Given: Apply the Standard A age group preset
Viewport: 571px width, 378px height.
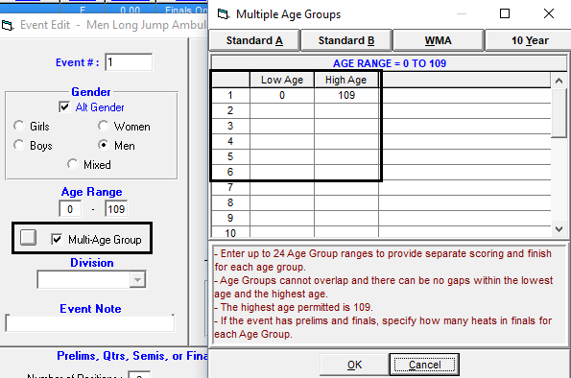Looking at the screenshot, I should pyautogui.click(x=254, y=40).
